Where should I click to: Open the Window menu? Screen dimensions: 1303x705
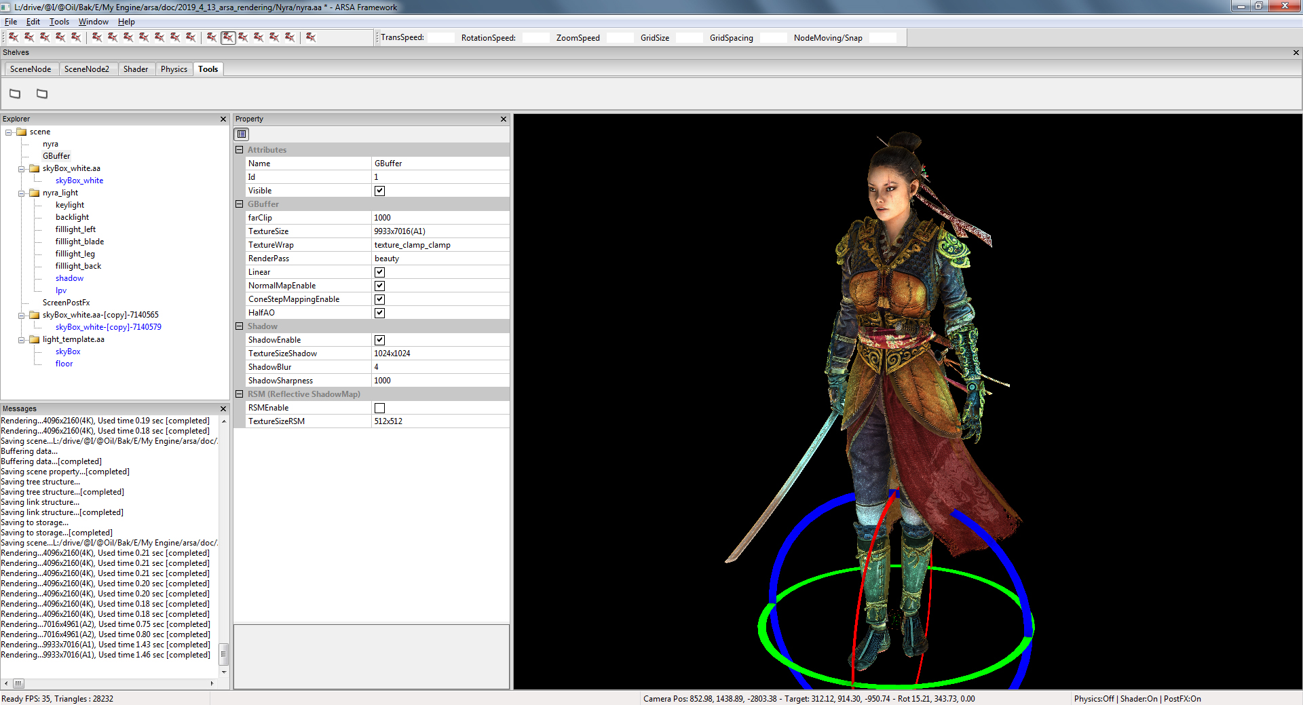[93, 21]
